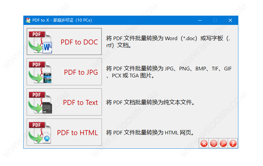Click the JPG, PNG, BMP description text
This screenshot has width=263, height=166.
tap(169, 72)
